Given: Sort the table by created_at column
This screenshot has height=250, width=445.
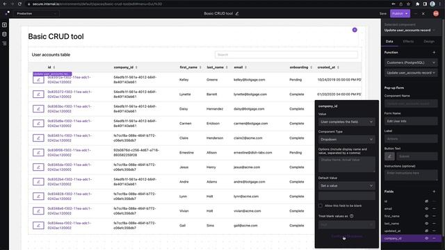Looking at the screenshot, I should tap(339, 67).
